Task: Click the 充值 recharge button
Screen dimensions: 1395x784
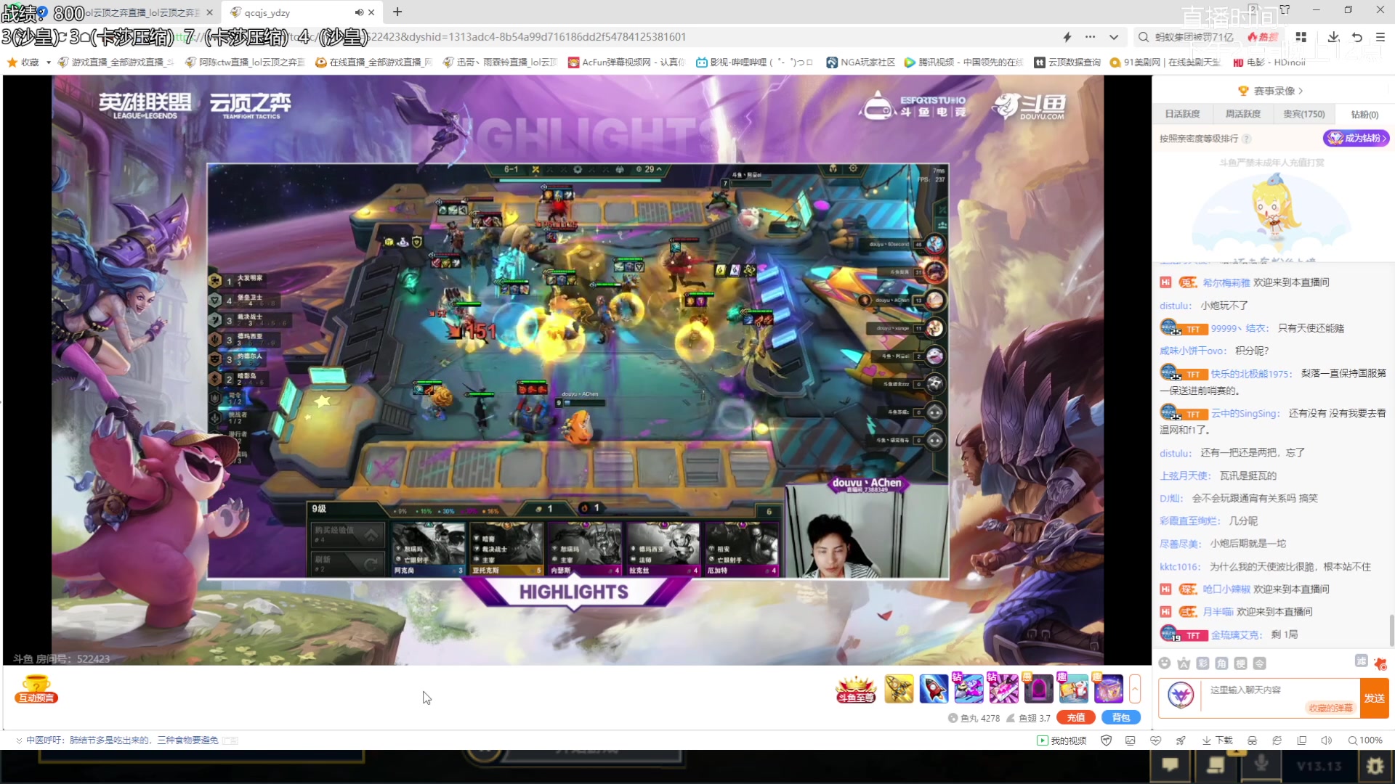Action: 1075,717
